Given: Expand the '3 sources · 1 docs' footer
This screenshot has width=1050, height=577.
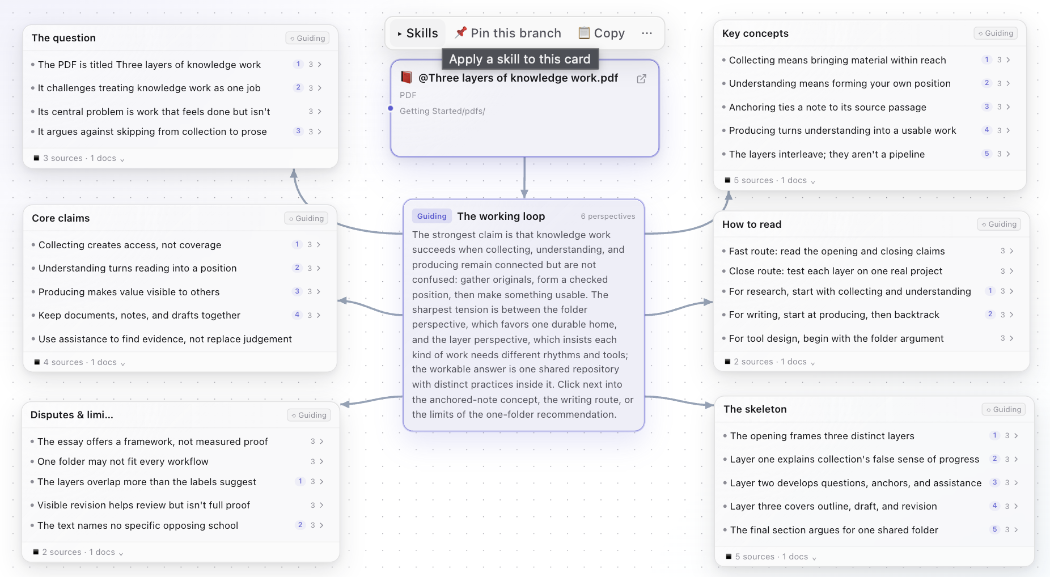Looking at the screenshot, I should coord(79,158).
